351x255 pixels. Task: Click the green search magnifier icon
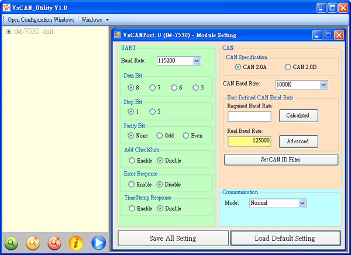[11, 243]
